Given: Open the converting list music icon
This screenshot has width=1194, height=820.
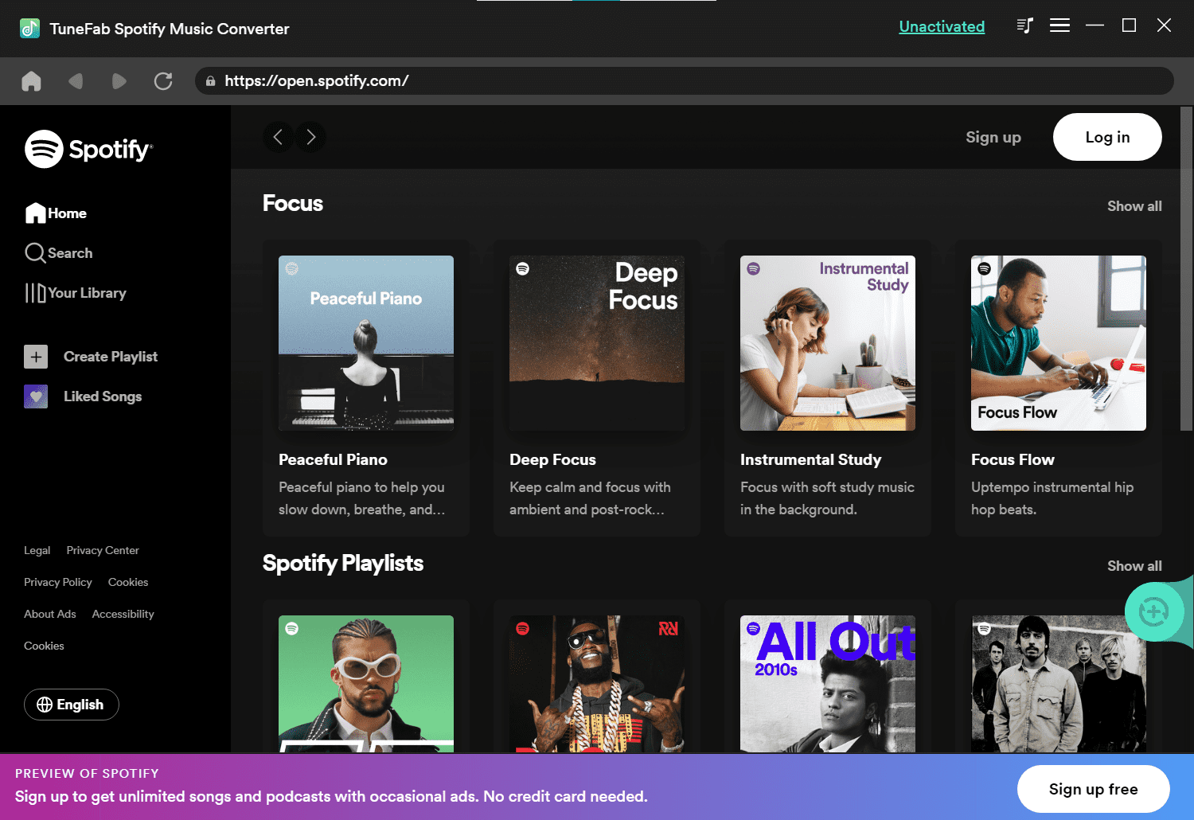Looking at the screenshot, I should coord(1024,25).
